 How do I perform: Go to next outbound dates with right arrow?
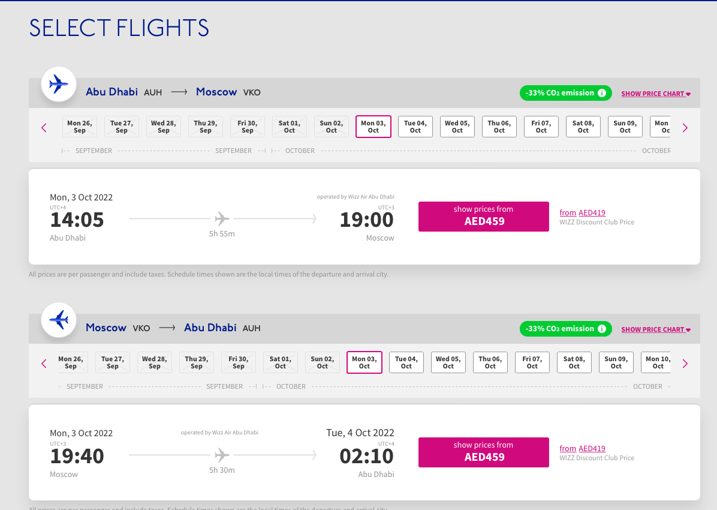coord(685,127)
